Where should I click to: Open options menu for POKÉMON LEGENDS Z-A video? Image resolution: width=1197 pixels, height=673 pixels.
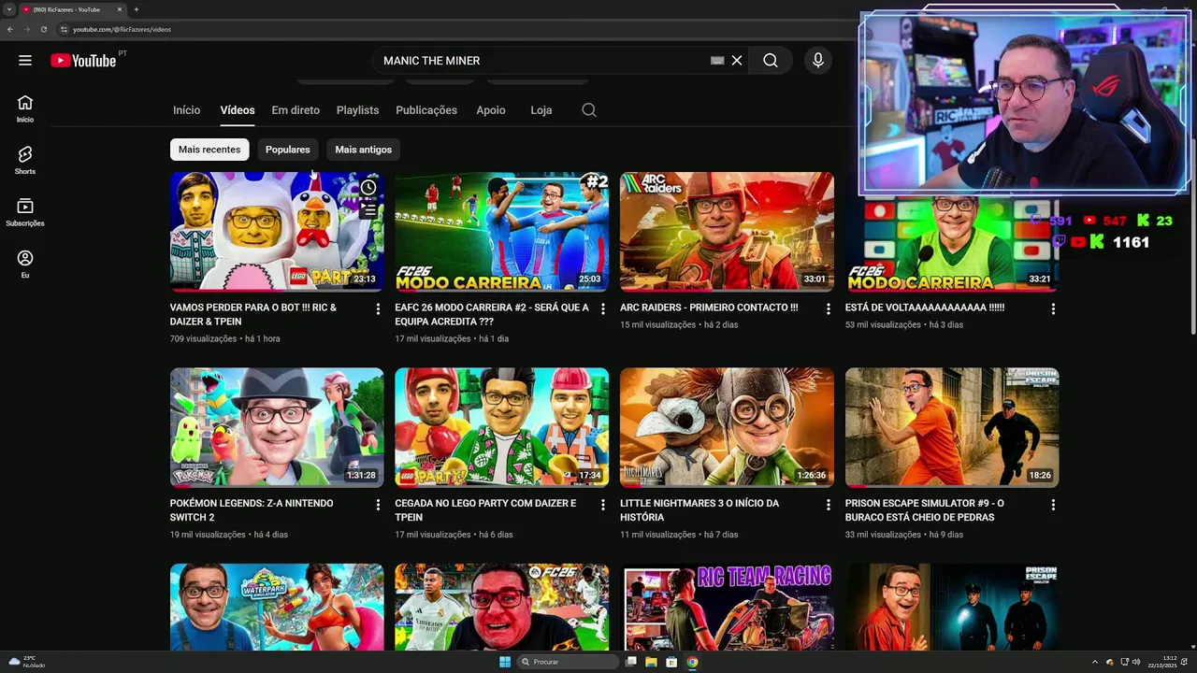tap(378, 505)
